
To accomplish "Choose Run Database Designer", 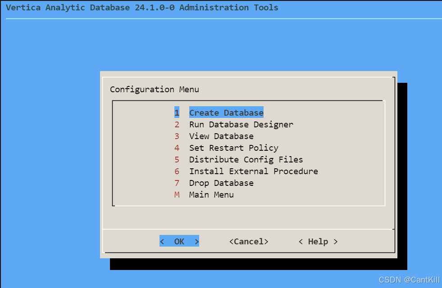I will 241,124.
